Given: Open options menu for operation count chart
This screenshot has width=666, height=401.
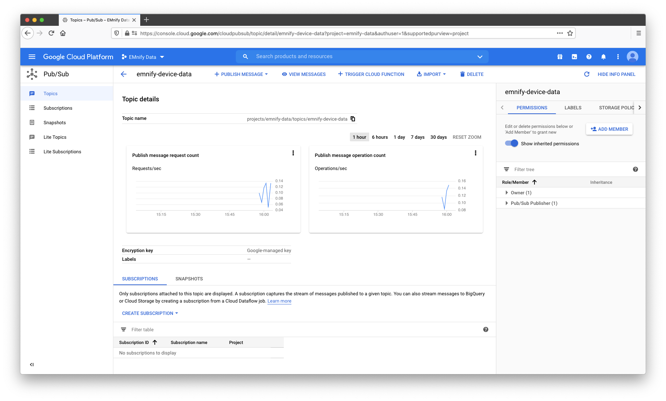Looking at the screenshot, I should 476,153.
